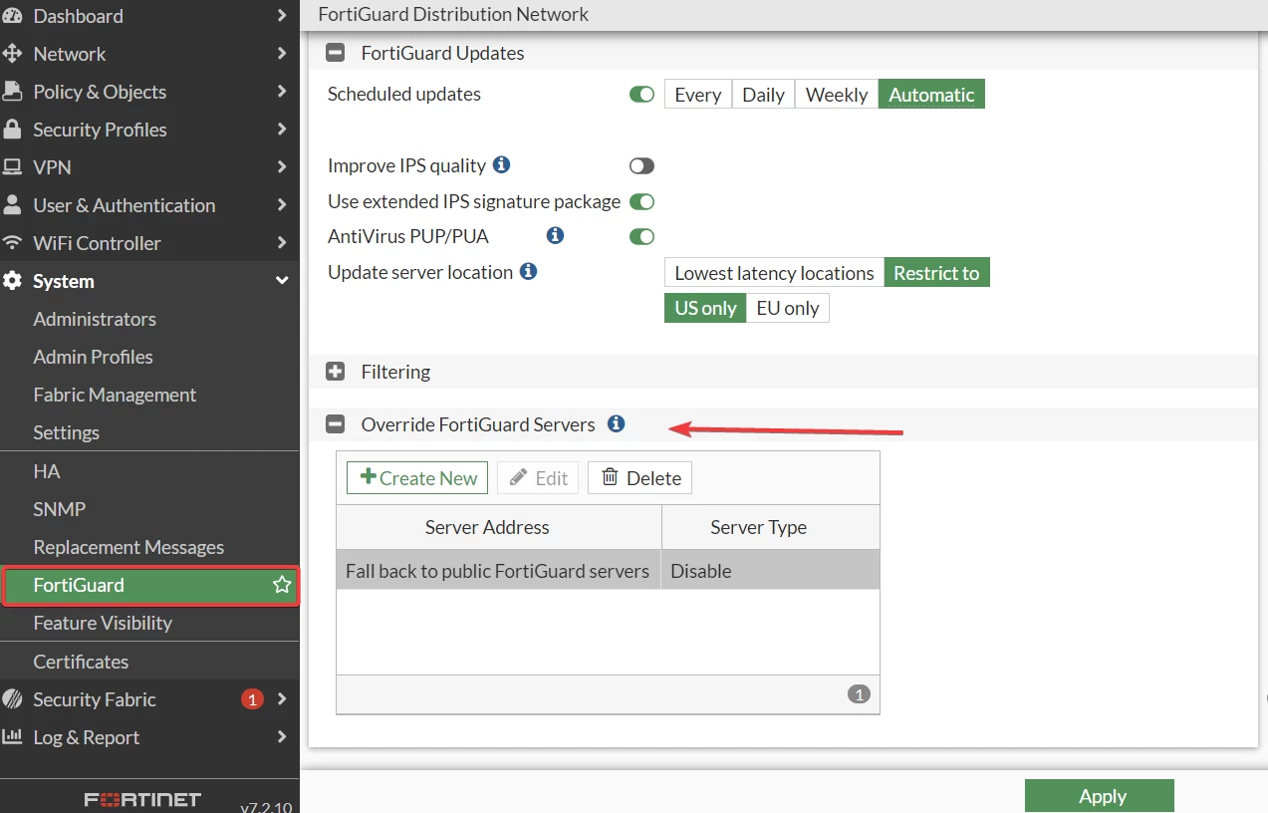Viewport: 1268px width, 813px height.
Task: Click the Apply button
Action: tap(1100, 796)
